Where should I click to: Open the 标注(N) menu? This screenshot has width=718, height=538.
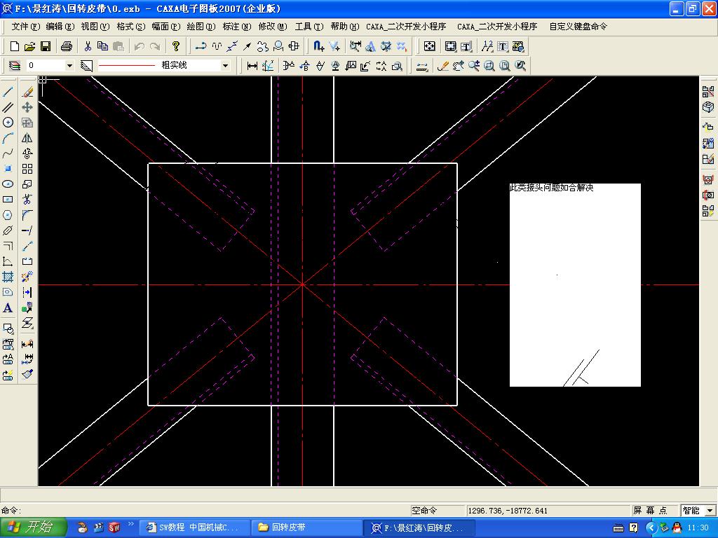tap(237, 27)
